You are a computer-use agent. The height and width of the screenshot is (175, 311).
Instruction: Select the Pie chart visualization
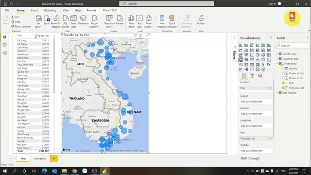(258, 55)
